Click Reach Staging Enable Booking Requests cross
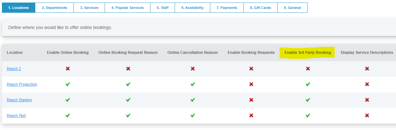 pos(251,100)
